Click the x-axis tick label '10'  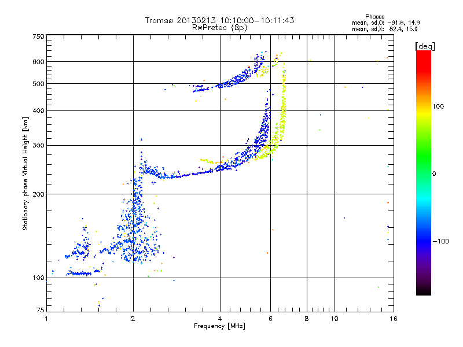tap(335, 319)
